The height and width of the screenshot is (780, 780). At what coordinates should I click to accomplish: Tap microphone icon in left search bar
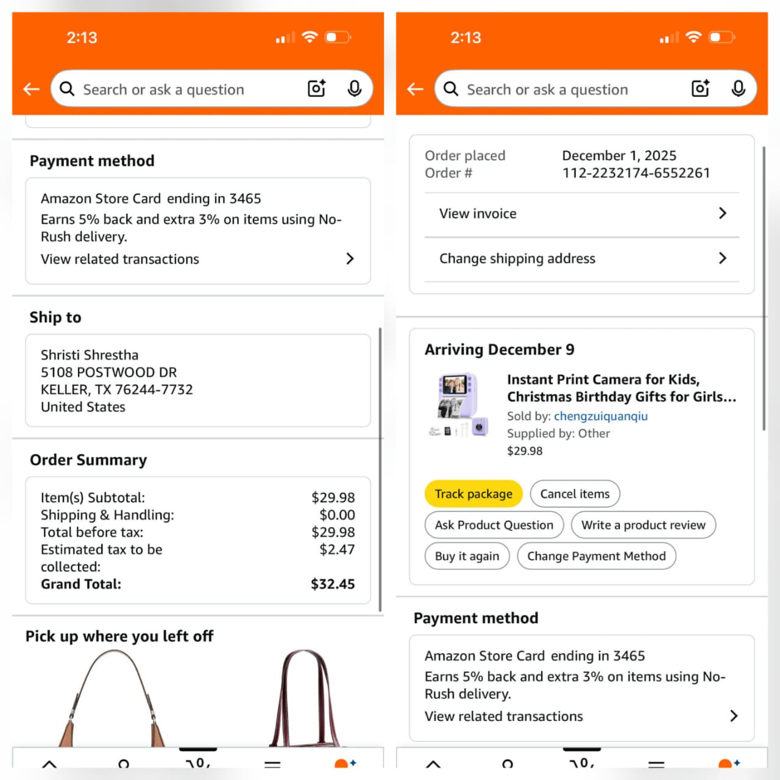354,89
